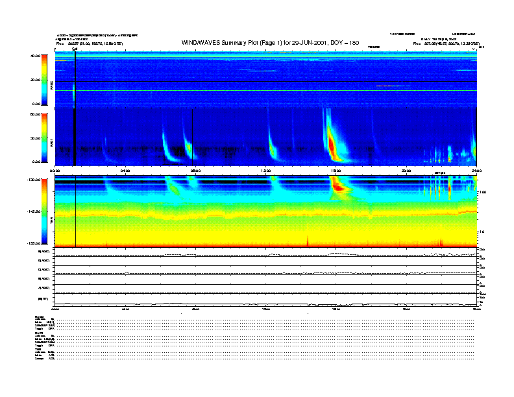The width and height of the screenshot is (514, 397).
Task: Click the Cal marker above the RAD2 panel
Action: click(75, 49)
